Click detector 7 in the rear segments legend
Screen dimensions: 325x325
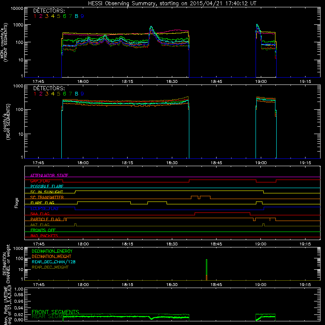point(70,94)
